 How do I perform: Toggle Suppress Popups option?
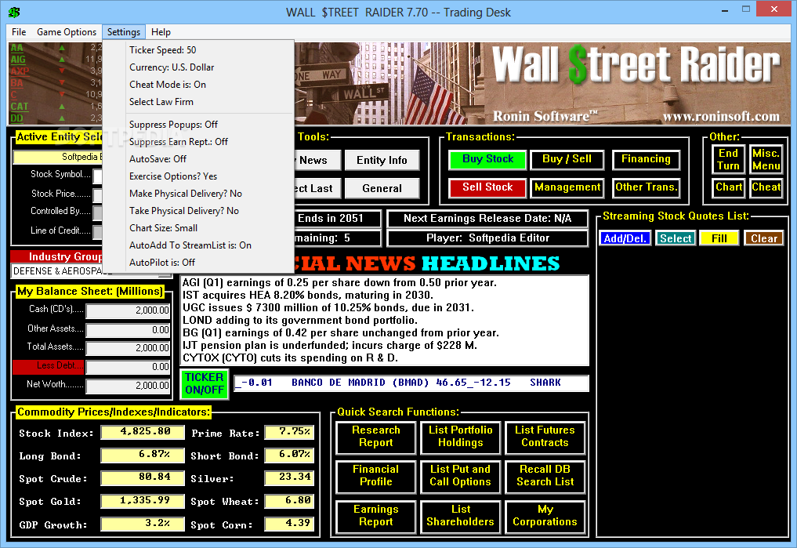198,125
